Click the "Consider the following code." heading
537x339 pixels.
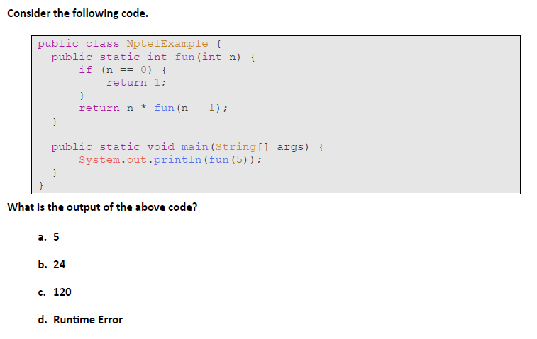pos(77,14)
